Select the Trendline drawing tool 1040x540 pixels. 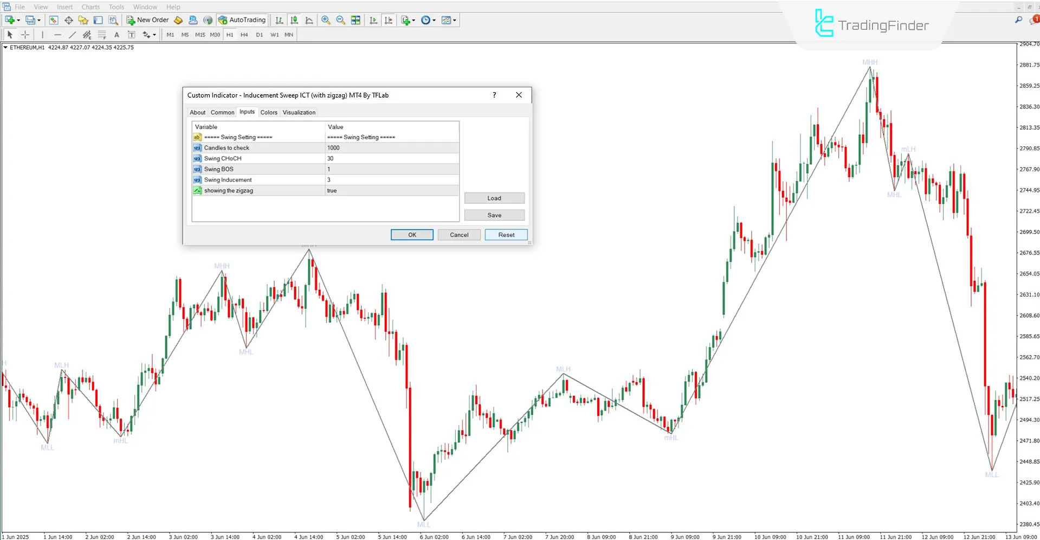point(72,34)
